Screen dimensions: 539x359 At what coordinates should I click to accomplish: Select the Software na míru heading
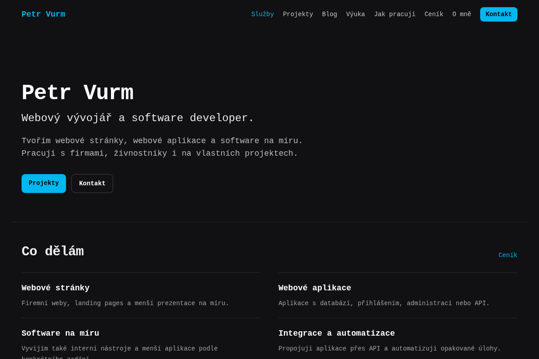pos(60,333)
